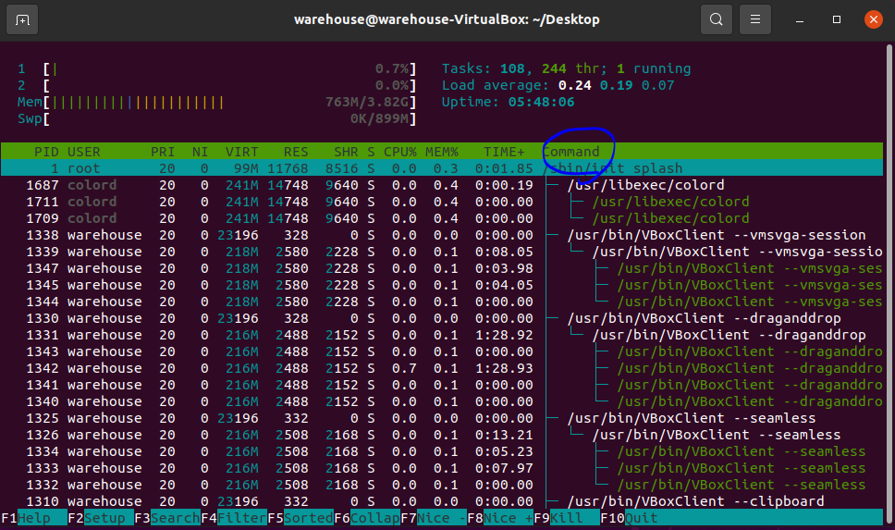The width and height of the screenshot is (895, 530).
Task: Click F3 Search in htop footer
Action: coord(167,518)
